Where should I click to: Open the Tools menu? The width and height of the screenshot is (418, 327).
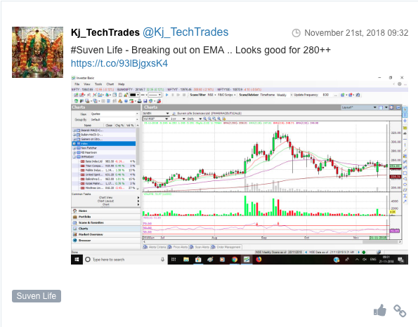tap(98, 84)
